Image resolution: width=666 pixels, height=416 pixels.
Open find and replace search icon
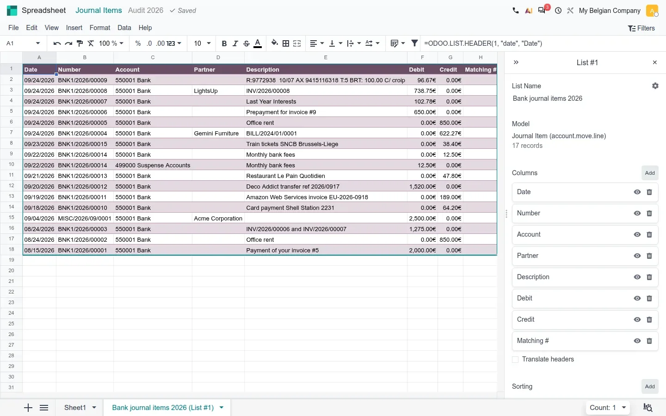pyautogui.click(x=648, y=408)
